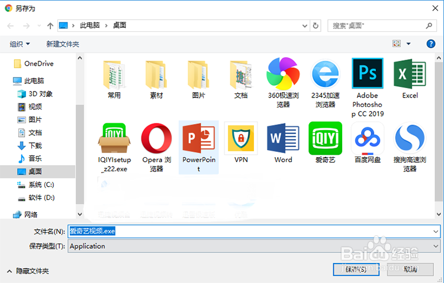Open help with the question mark icon
The width and height of the screenshot is (444, 283).
(431, 44)
